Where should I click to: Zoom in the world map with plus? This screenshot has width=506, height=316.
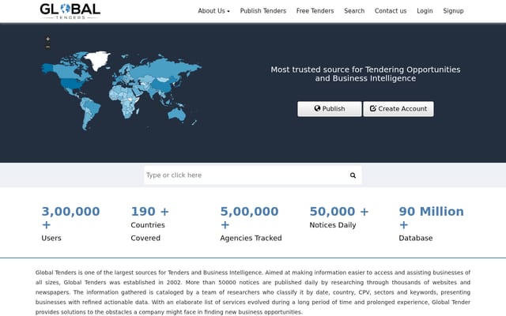47,39
